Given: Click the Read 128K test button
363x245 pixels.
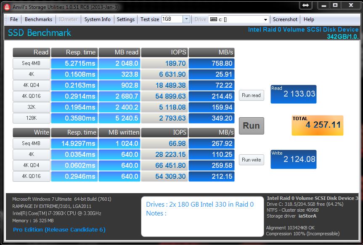Looking at the screenshot, I should 31,118.
